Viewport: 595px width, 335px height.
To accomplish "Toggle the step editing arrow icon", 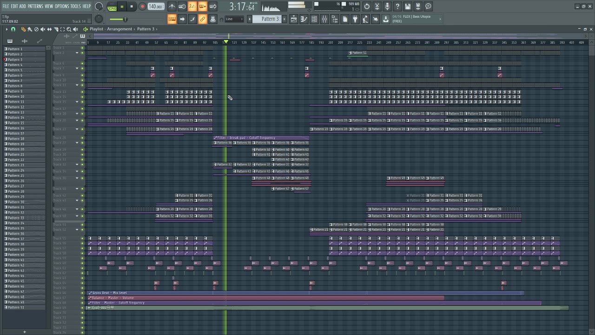I will (182, 19).
